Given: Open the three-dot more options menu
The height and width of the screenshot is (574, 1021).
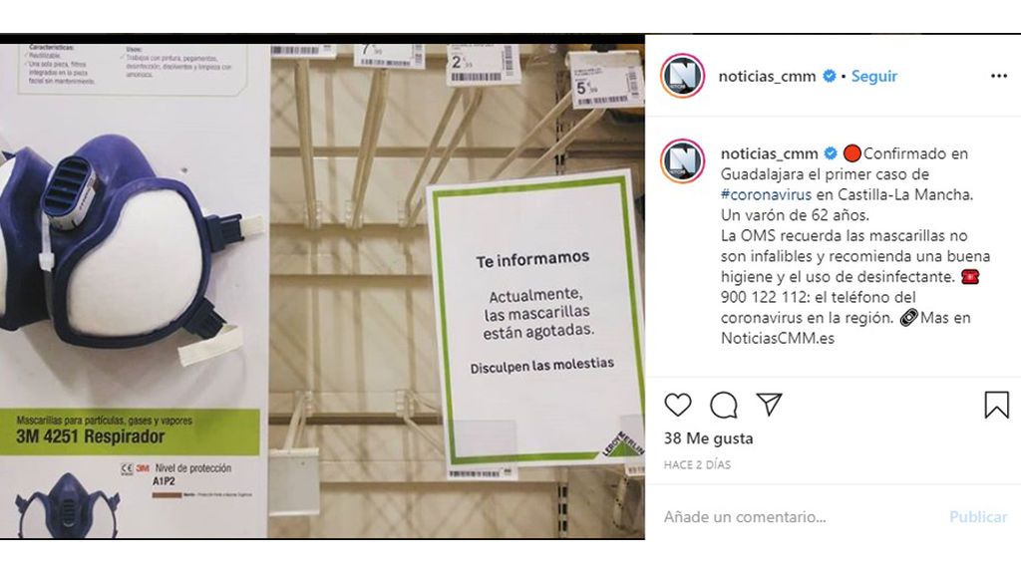Looking at the screenshot, I should click(999, 76).
